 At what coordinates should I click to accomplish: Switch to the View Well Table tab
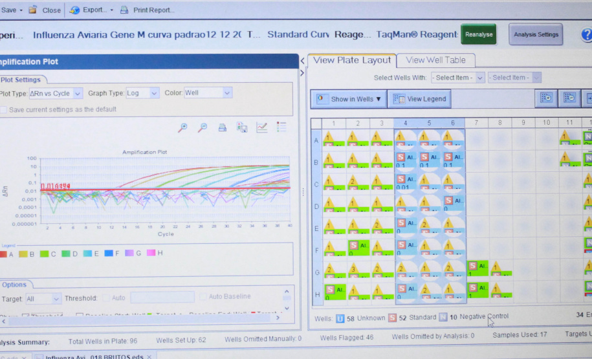[x=435, y=60]
